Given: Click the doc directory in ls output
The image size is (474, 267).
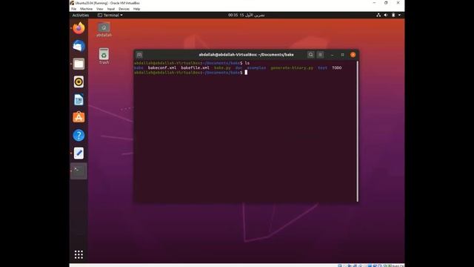Looking at the screenshot, I should point(238,67).
